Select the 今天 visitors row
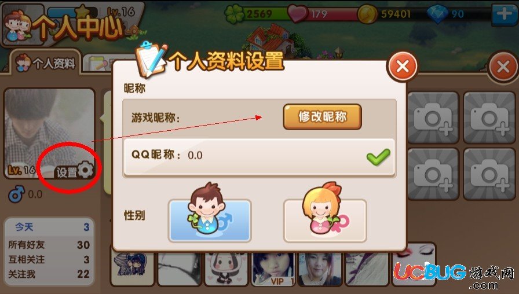Screen dimensions: 519x294 click(49, 227)
